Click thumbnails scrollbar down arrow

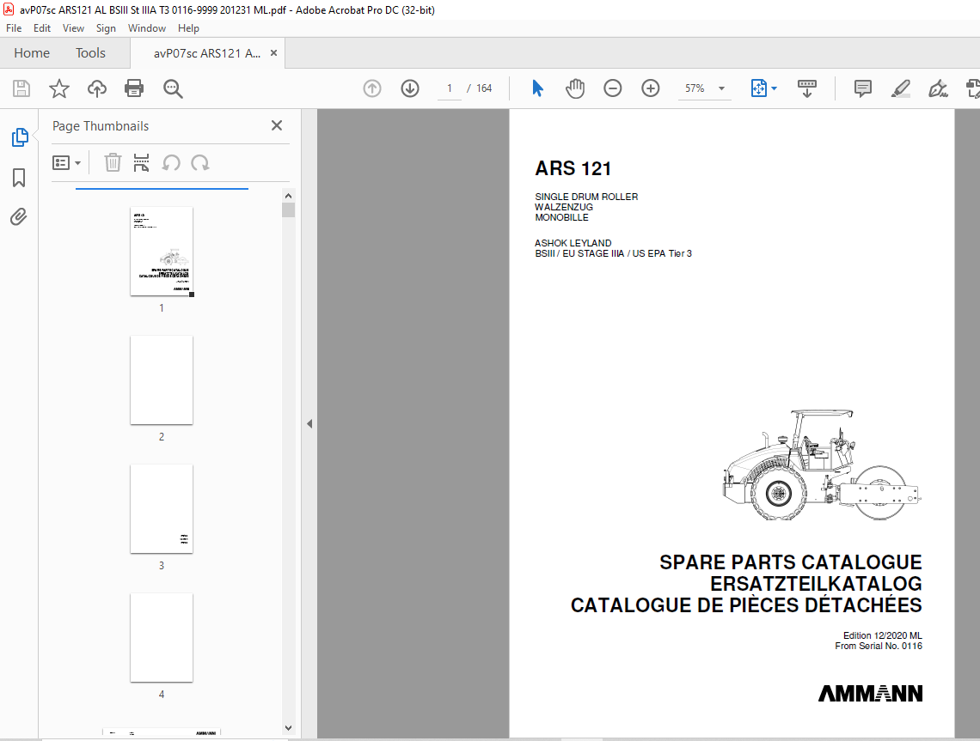pyautogui.click(x=288, y=728)
